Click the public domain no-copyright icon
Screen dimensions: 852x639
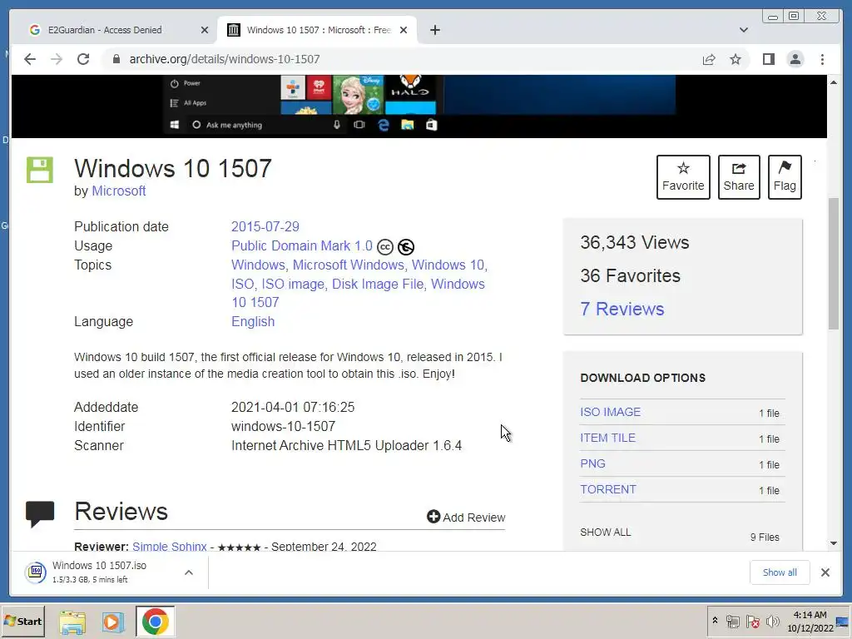click(x=405, y=247)
